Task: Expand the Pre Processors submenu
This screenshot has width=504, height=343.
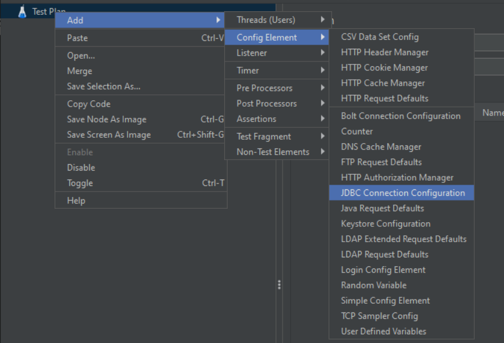Action: pos(277,88)
